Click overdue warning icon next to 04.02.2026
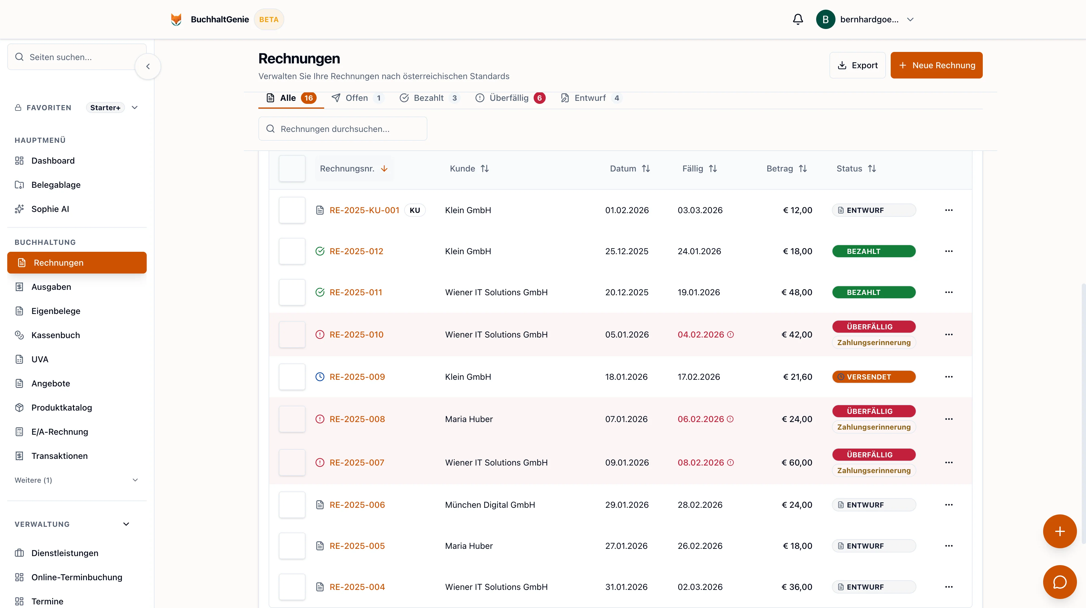Screen dimensions: 1086x608 [x=731, y=335]
